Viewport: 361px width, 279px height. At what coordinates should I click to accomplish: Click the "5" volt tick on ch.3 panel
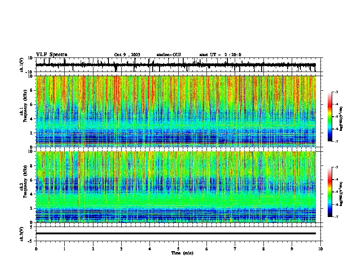point(31,227)
